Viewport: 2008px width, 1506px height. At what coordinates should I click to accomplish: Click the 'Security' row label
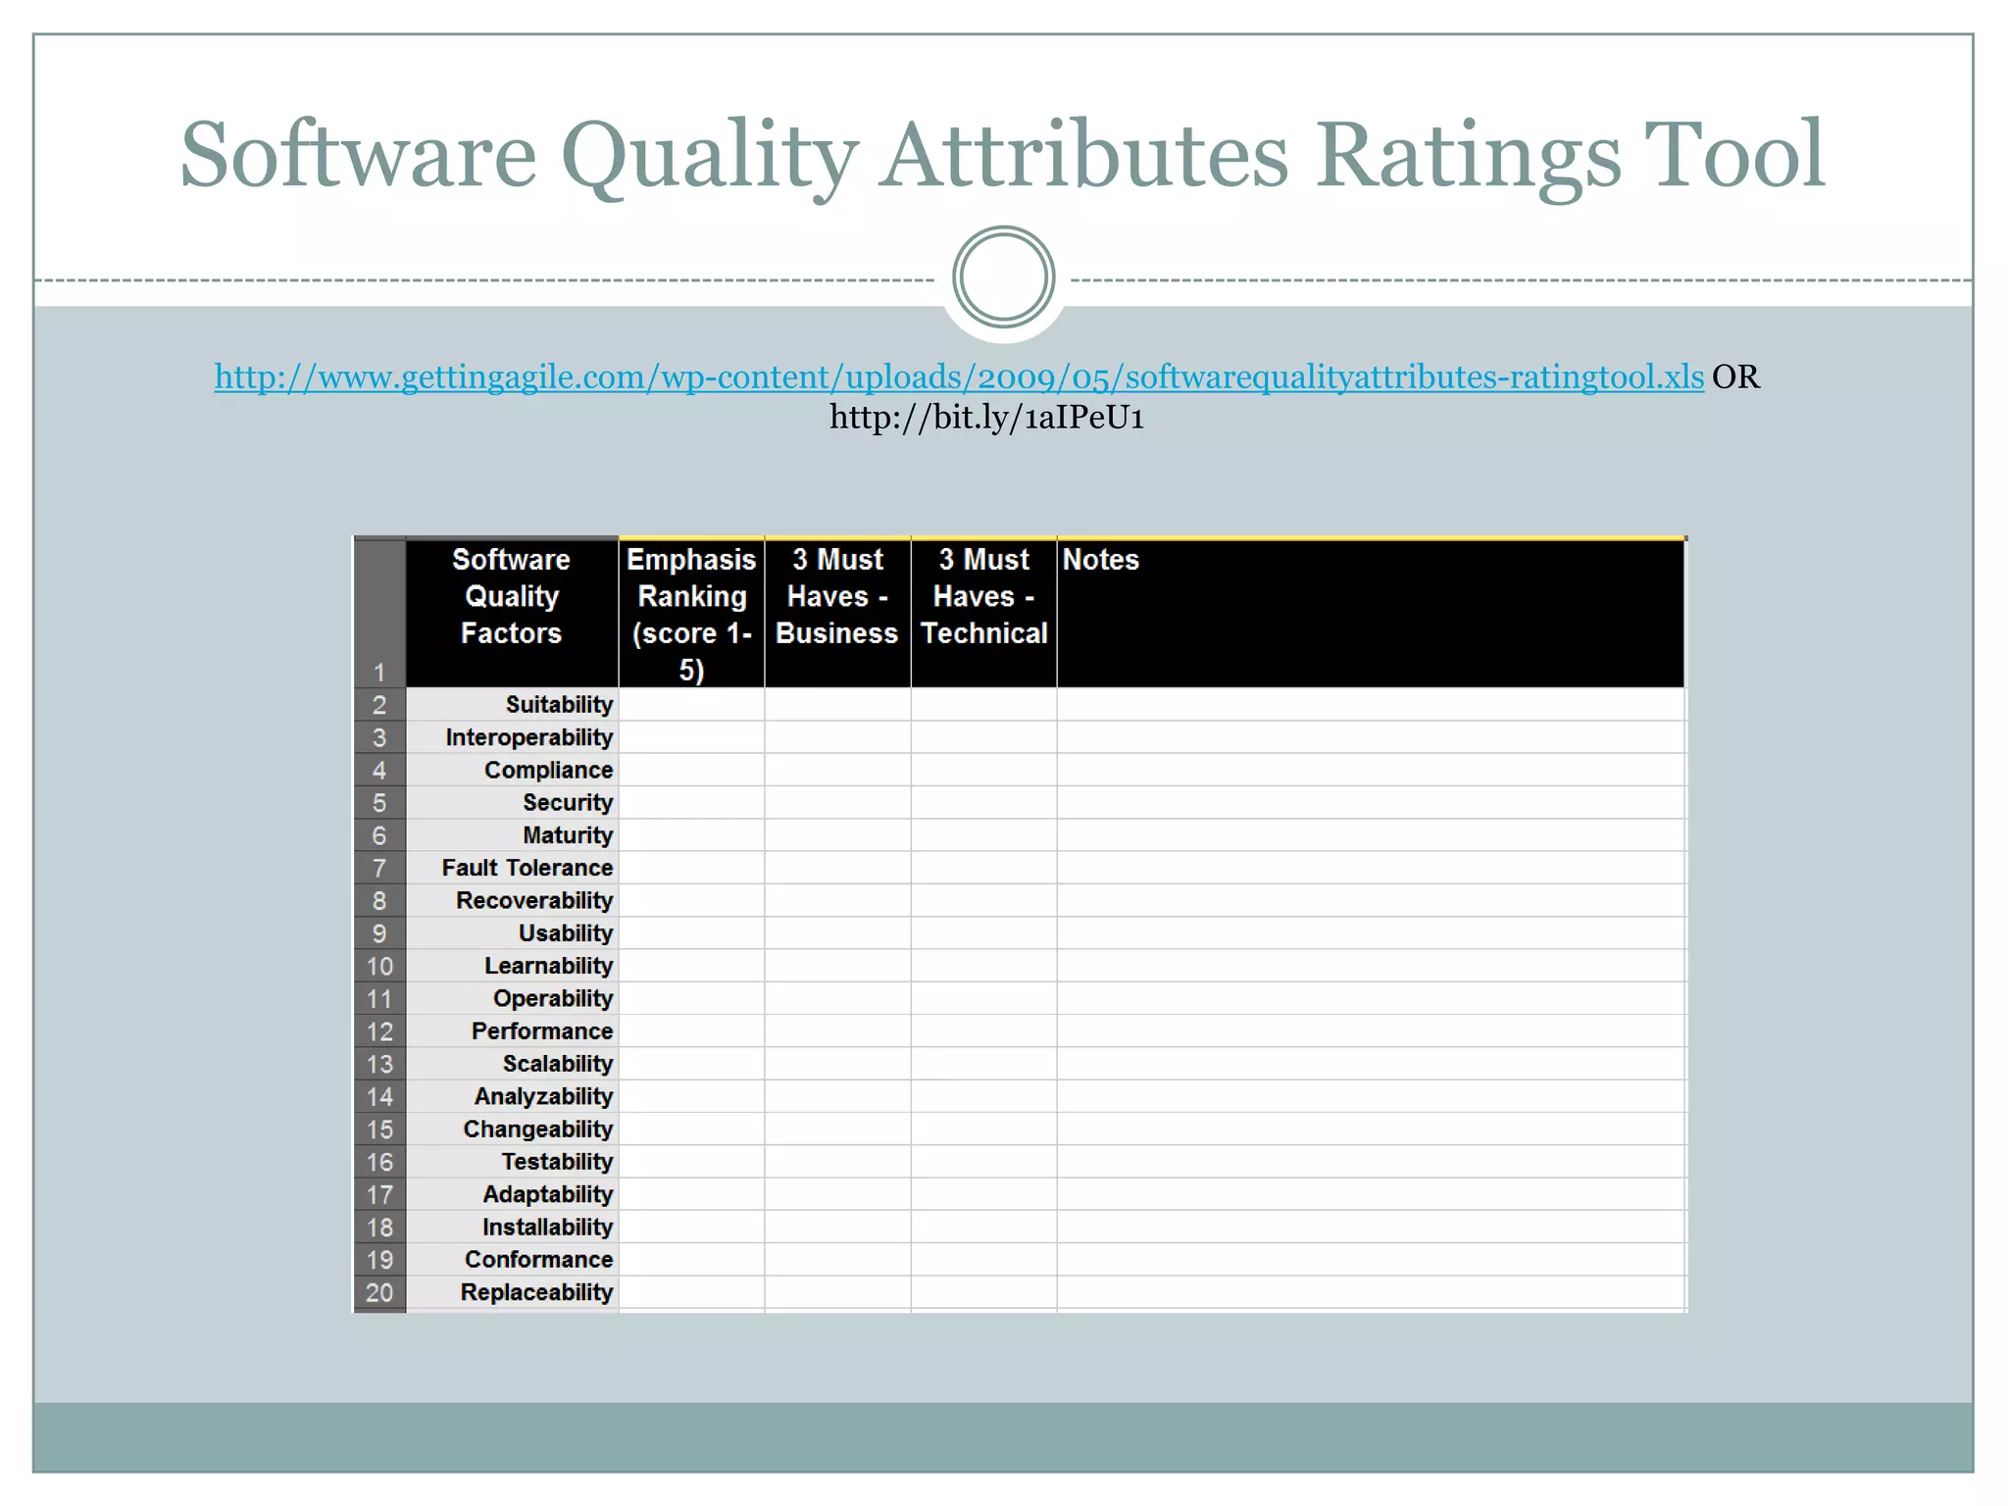[568, 803]
